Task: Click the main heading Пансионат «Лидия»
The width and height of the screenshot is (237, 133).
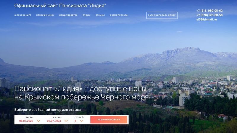Action: point(49,89)
